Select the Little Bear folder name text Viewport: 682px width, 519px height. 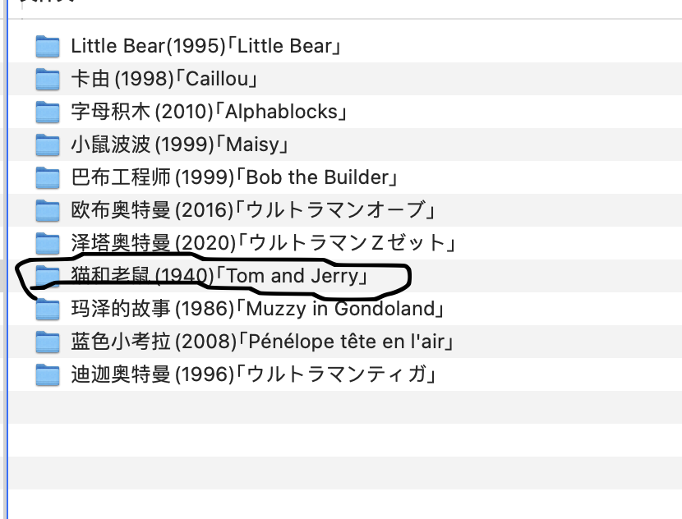pos(205,46)
